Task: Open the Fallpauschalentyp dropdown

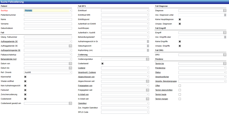Action: (x=48, y=55)
